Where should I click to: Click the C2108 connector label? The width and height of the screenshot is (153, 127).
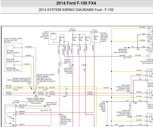click(x=129, y=58)
